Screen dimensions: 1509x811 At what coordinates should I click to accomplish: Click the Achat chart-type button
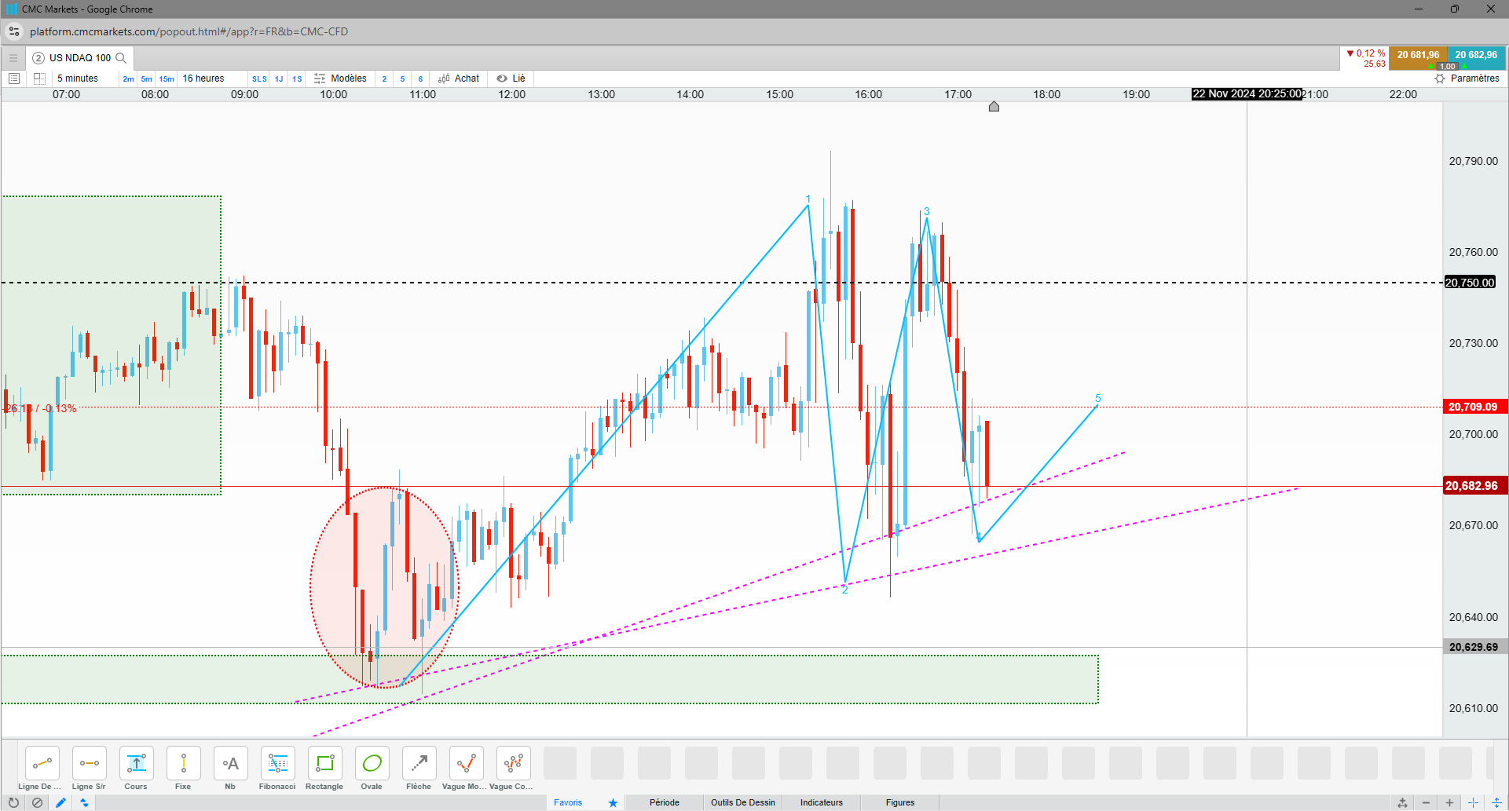(x=459, y=79)
